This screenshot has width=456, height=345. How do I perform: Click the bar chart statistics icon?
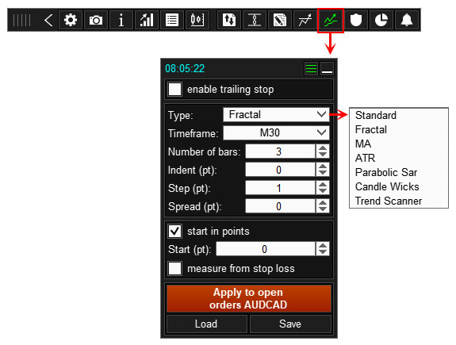[147, 20]
